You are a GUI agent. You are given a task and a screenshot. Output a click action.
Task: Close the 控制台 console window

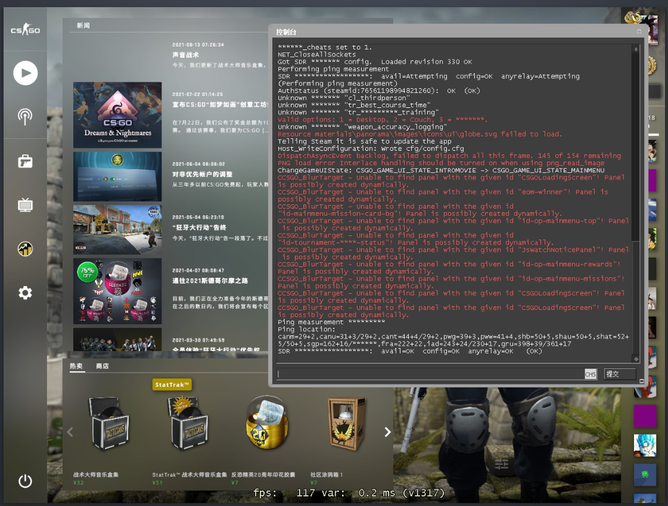pos(639,32)
